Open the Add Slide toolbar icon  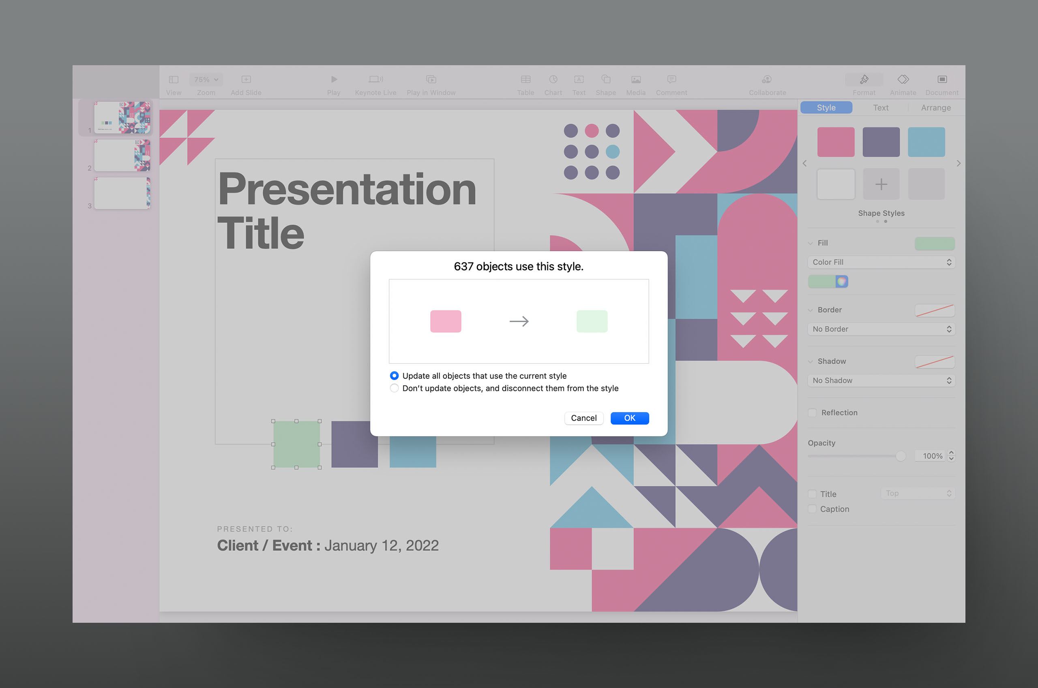[246, 79]
